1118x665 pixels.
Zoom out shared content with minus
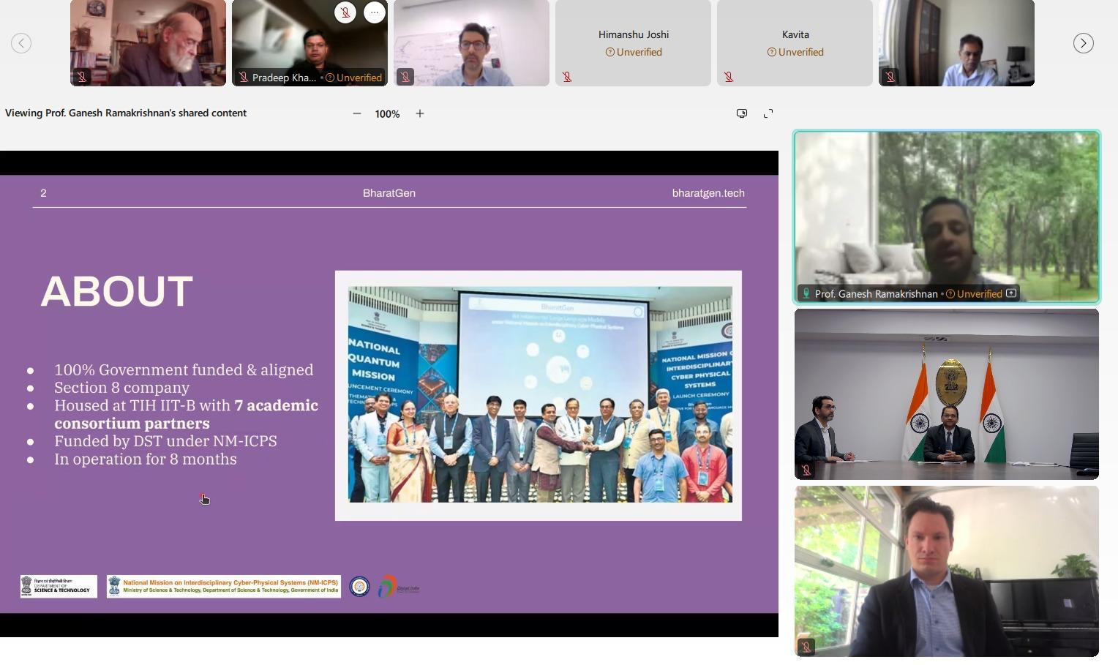357,113
